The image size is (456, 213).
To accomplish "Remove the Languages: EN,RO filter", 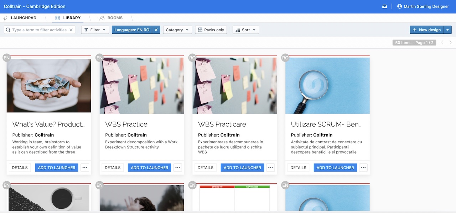I will click(x=156, y=30).
